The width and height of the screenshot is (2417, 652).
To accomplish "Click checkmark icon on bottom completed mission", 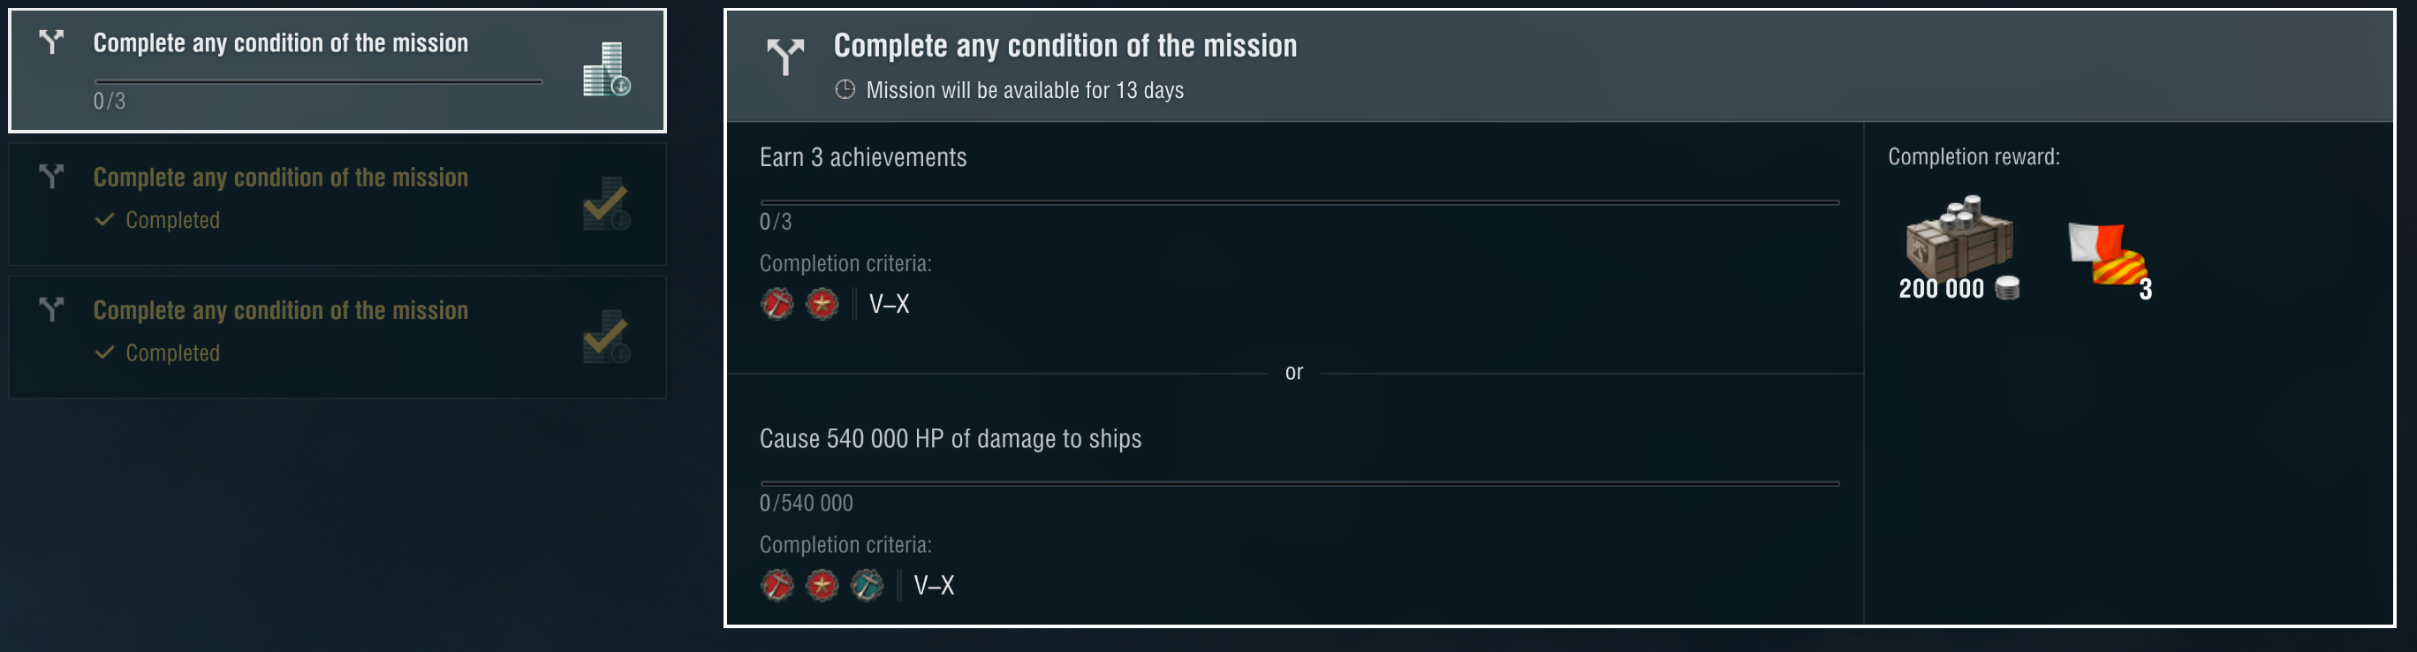I will [x=606, y=337].
